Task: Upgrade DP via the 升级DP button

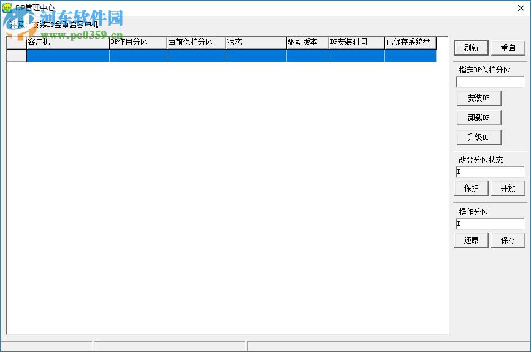Action: (478, 137)
